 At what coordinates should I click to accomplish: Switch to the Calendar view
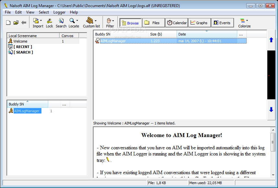point(177,23)
